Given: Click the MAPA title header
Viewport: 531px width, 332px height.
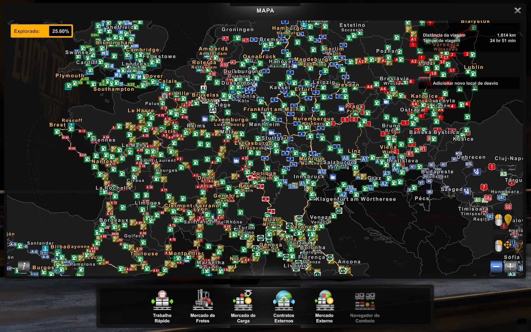Looking at the screenshot, I should 265,10.
